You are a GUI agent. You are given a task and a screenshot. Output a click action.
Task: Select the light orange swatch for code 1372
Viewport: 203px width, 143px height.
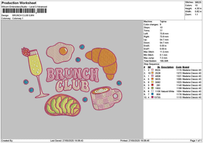point(152,73)
